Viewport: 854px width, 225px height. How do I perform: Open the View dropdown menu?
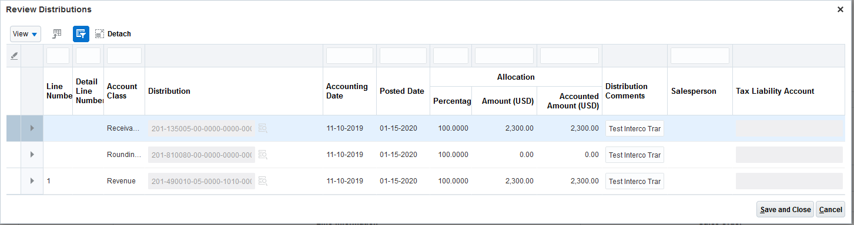[25, 34]
